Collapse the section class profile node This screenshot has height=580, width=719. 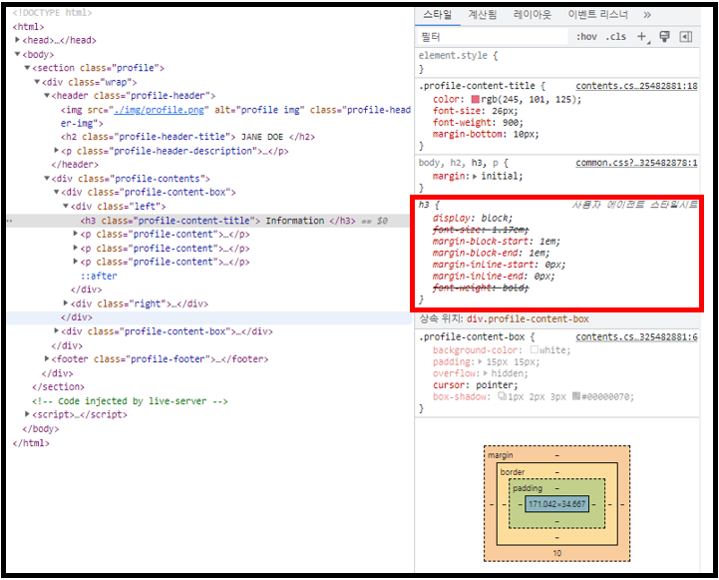coord(27,68)
